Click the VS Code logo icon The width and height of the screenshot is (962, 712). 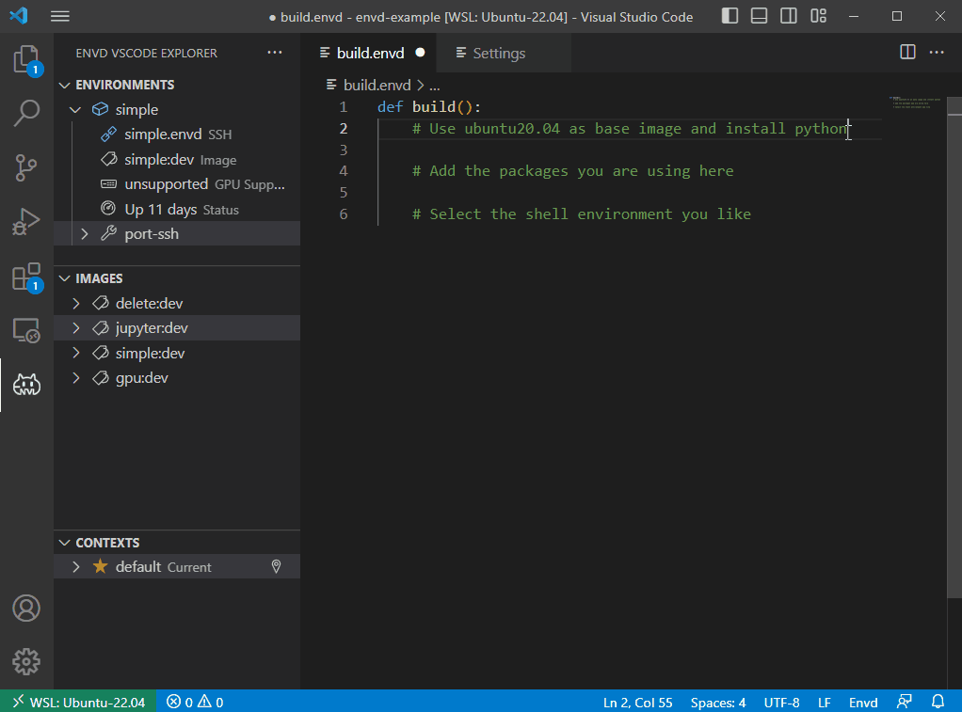click(x=19, y=15)
